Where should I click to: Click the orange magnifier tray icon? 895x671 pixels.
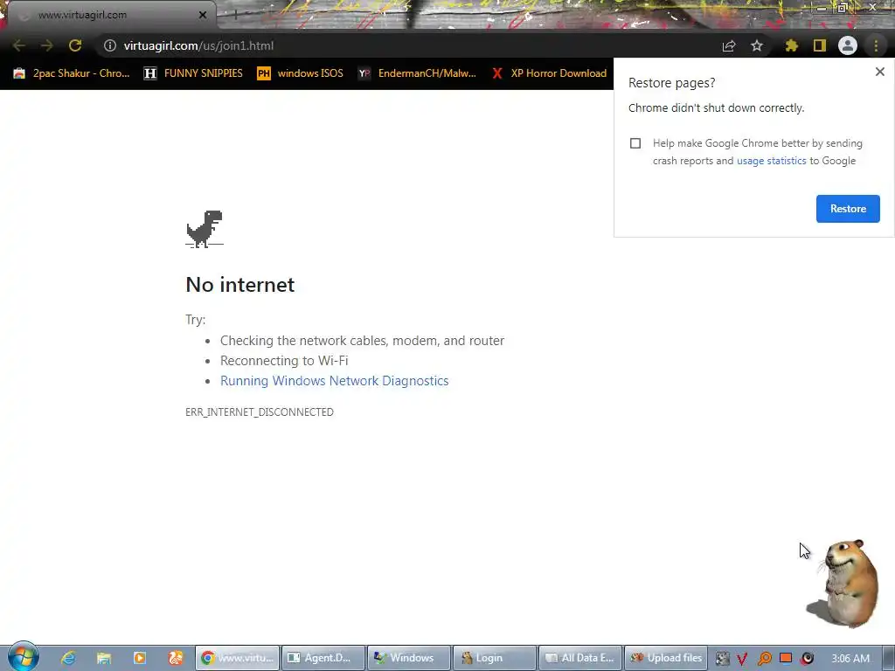[764, 659]
